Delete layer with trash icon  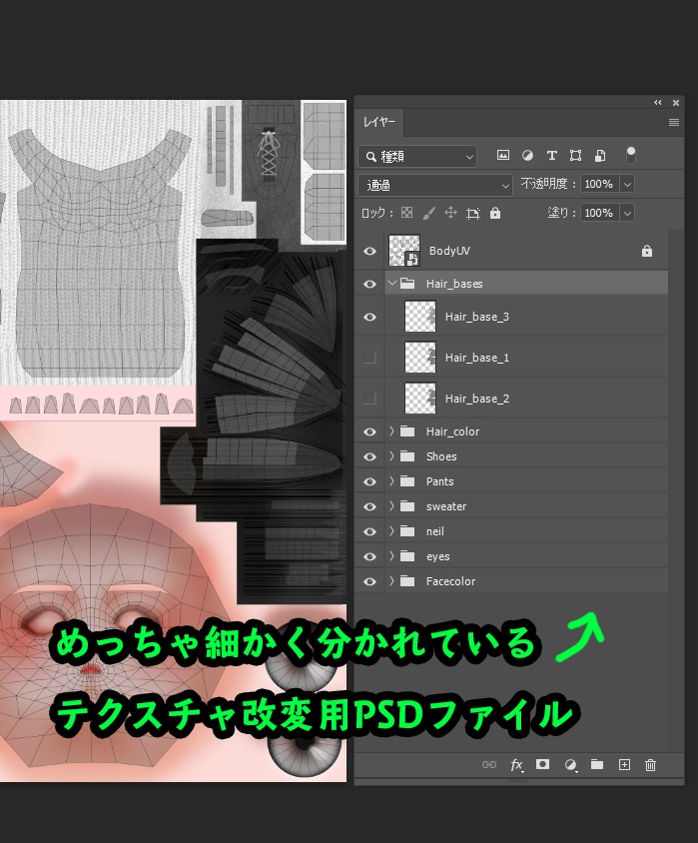pyautogui.click(x=650, y=765)
